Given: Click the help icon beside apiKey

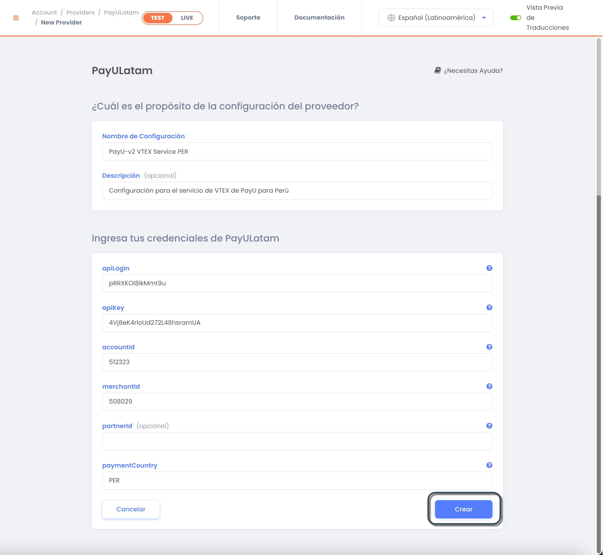Looking at the screenshot, I should (x=489, y=307).
